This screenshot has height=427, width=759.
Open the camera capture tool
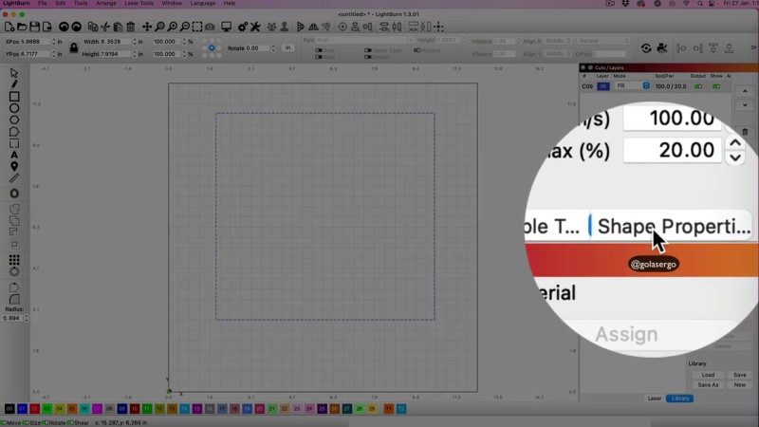click(211, 27)
